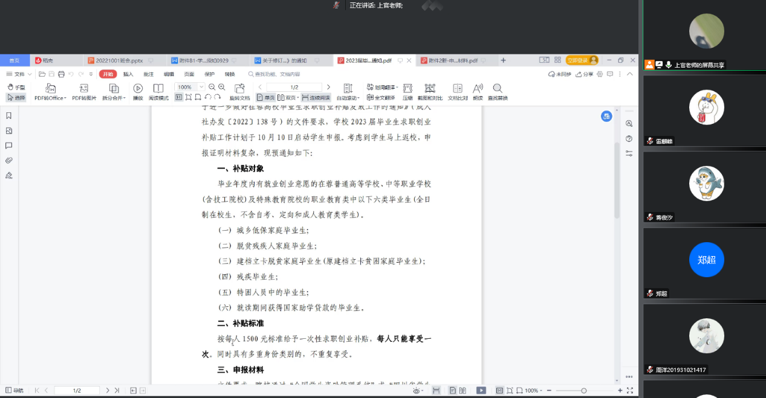Viewport: 766px width, 398px height.
Task: Switch to 手型 hand tool mode
Action: coord(16,88)
